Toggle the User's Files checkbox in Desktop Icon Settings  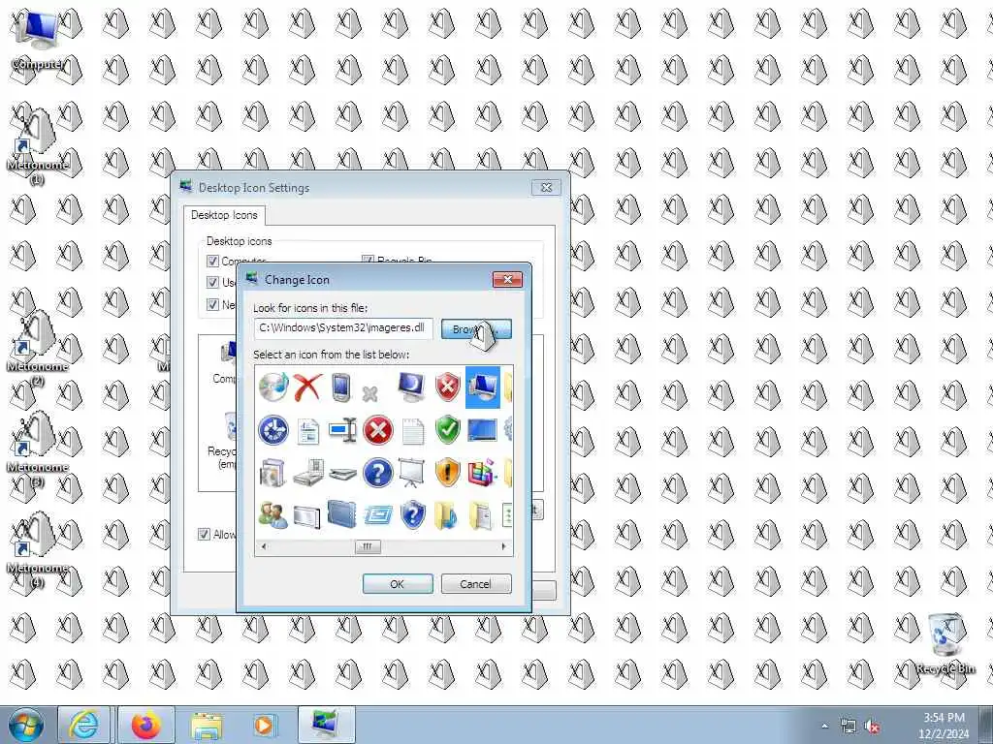click(x=212, y=282)
